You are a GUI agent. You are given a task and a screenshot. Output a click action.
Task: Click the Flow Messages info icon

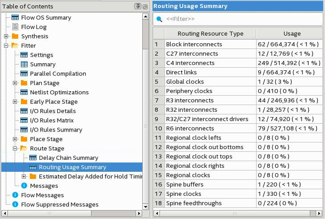pos(15,195)
